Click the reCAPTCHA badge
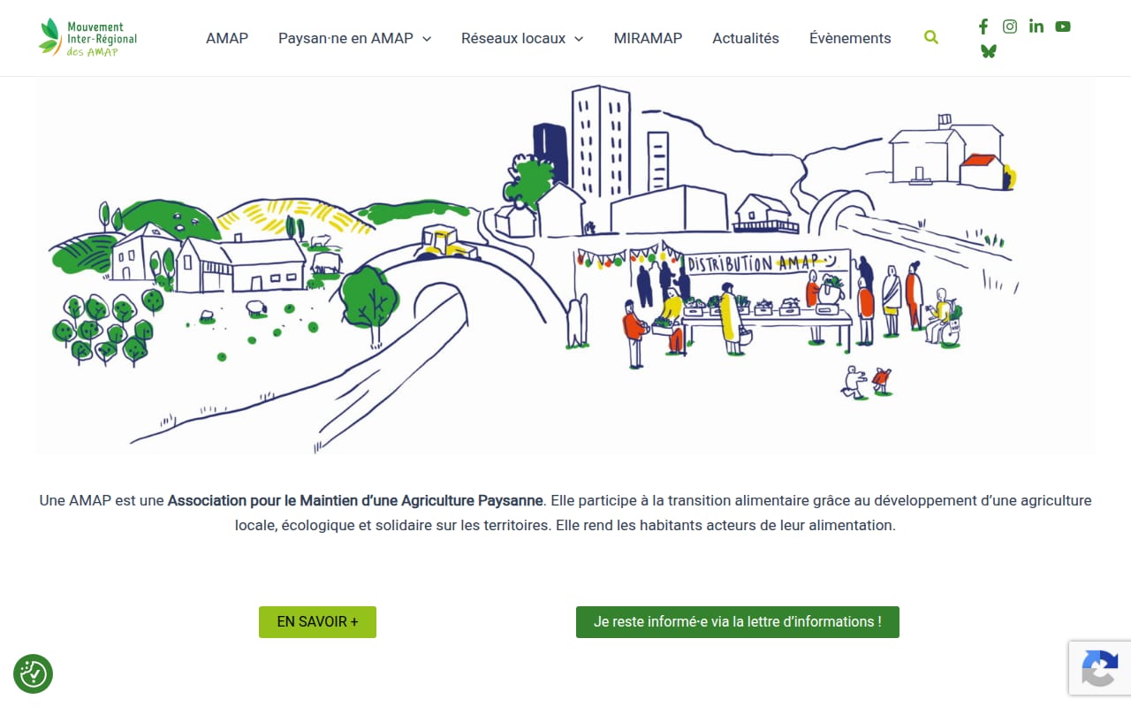This screenshot has width=1131, height=707. pyautogui.click(x=1100, y=667)
